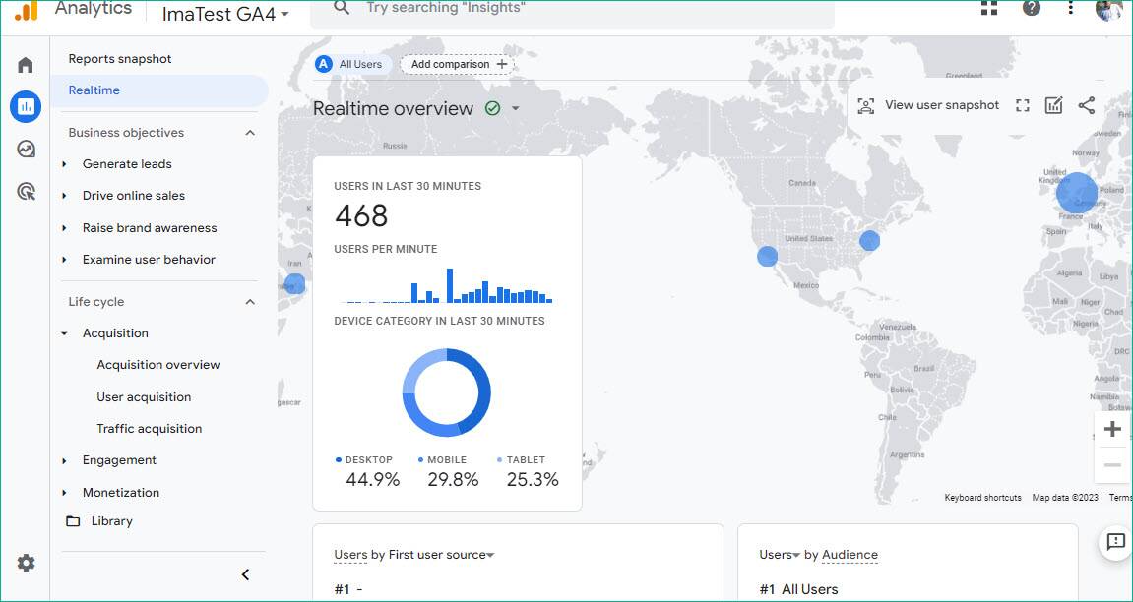The image size is (1133, 602).
Task: Expand the Engagement tree item
Action: pos(65,460)
